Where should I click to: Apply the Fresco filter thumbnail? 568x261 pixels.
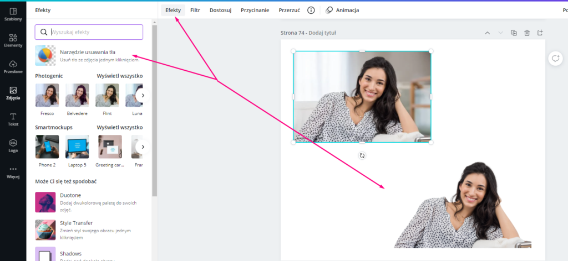pyautogui.click(x=47, y=96)
